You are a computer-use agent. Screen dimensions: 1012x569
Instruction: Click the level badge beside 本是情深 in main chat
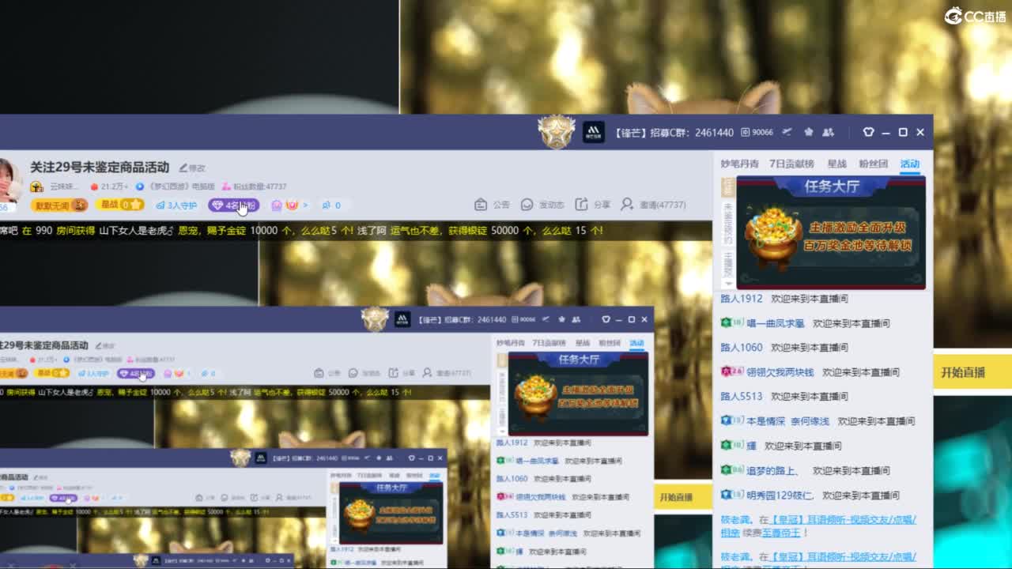tap(731, 421)
